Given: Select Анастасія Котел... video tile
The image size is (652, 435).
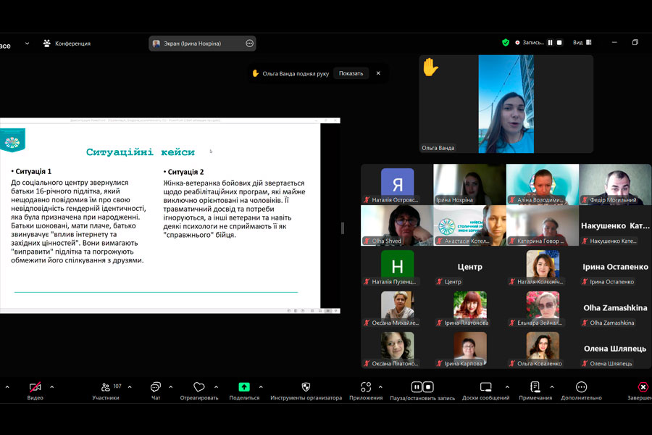Looking at the screenshot, I should tap(470, 225).
